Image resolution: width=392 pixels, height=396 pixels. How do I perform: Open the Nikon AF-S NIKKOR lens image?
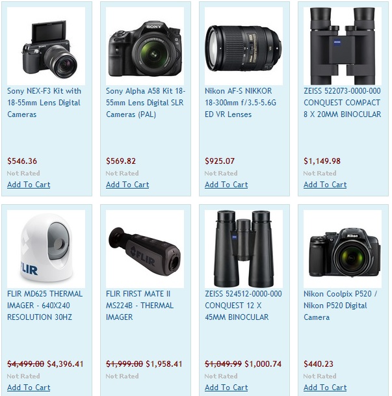244,46
